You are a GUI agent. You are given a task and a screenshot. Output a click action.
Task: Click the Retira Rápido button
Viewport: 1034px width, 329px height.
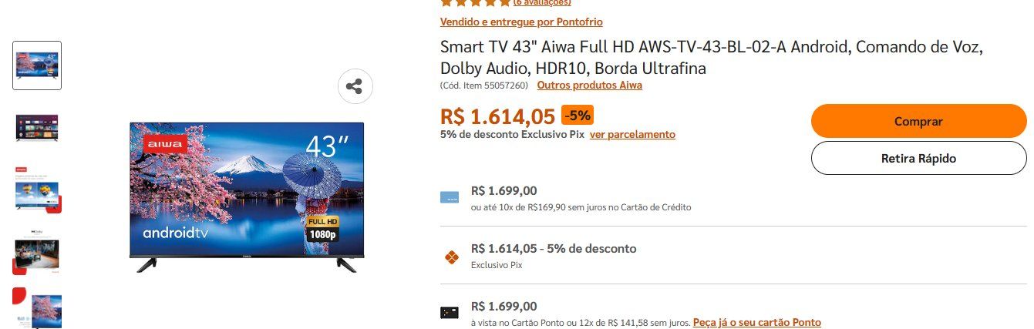[918, 158]
